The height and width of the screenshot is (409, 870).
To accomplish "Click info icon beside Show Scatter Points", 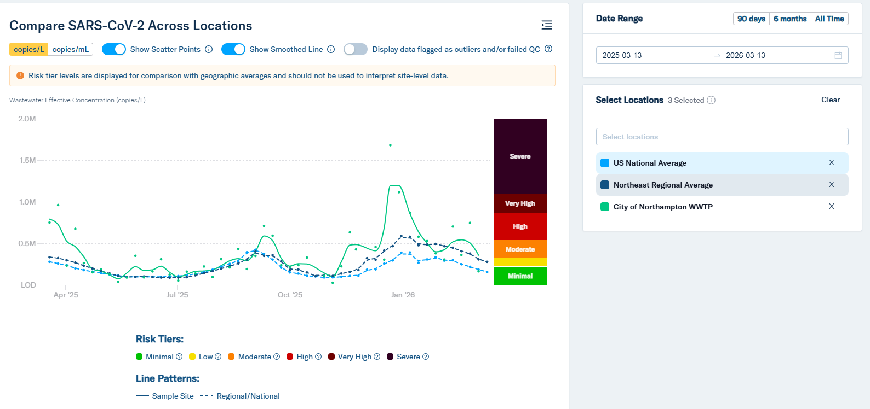I will [209, 49].
